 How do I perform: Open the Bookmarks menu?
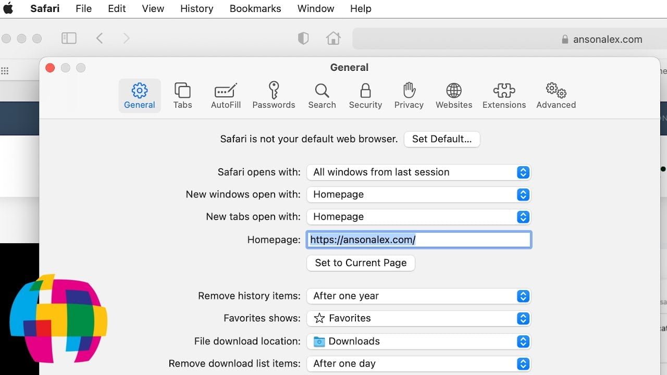coord(255,8)
